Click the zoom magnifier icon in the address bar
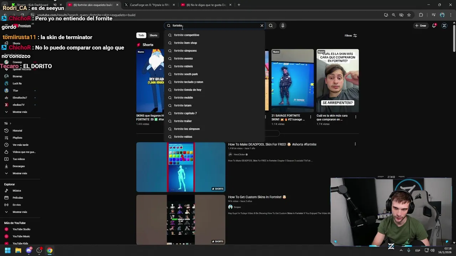Image resolution: width=456 pixels, height=256 pixels. [394, 15]
